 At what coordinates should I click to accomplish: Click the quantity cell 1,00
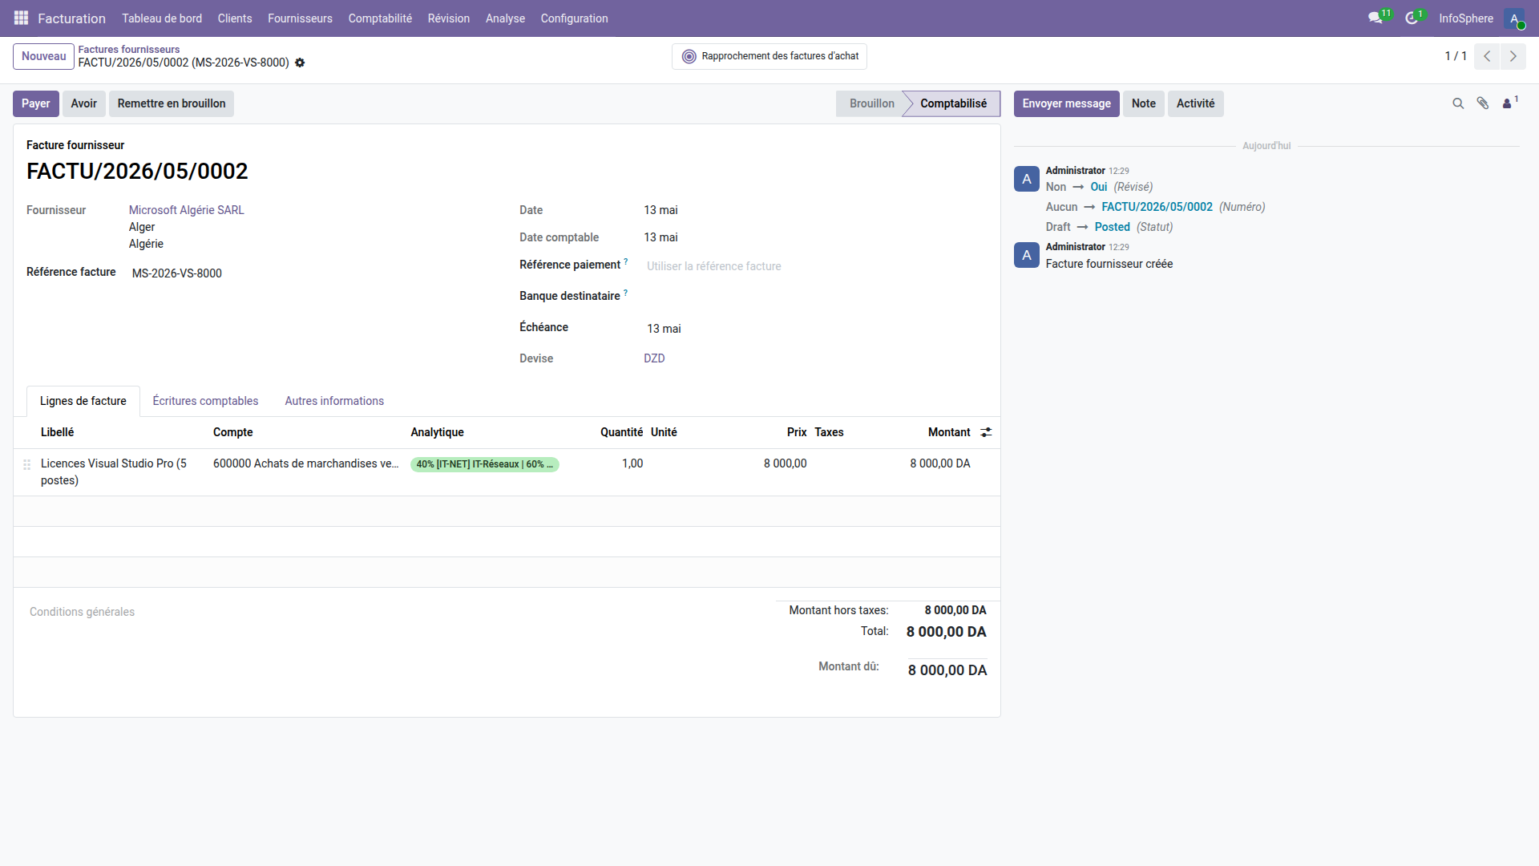[632, 463]
